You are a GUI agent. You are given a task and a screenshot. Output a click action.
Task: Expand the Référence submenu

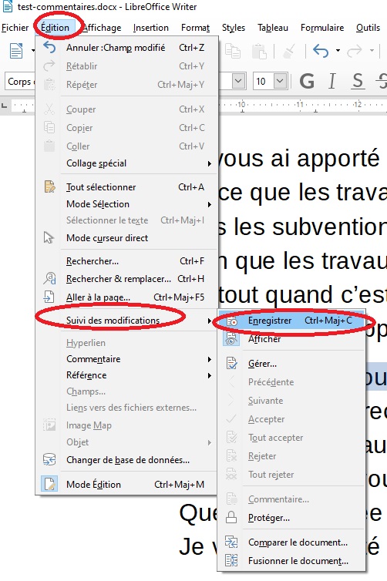coord(126,375)
